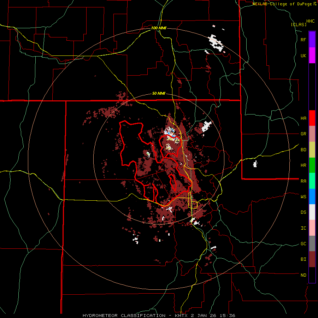Click the RF purple legend swatch

(x=312, y=40)
